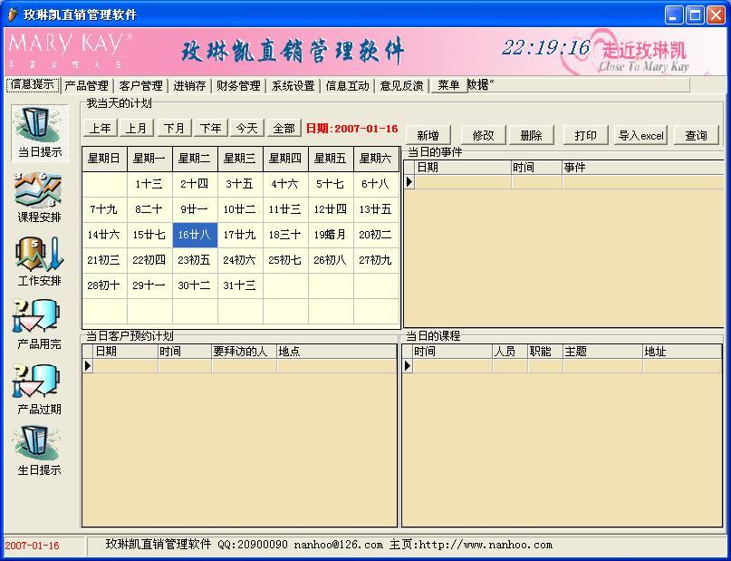Minimize the 玫琳凯直销管理软件 window
Viewport: 731px width, 561px height.
(x=673, y=15)
